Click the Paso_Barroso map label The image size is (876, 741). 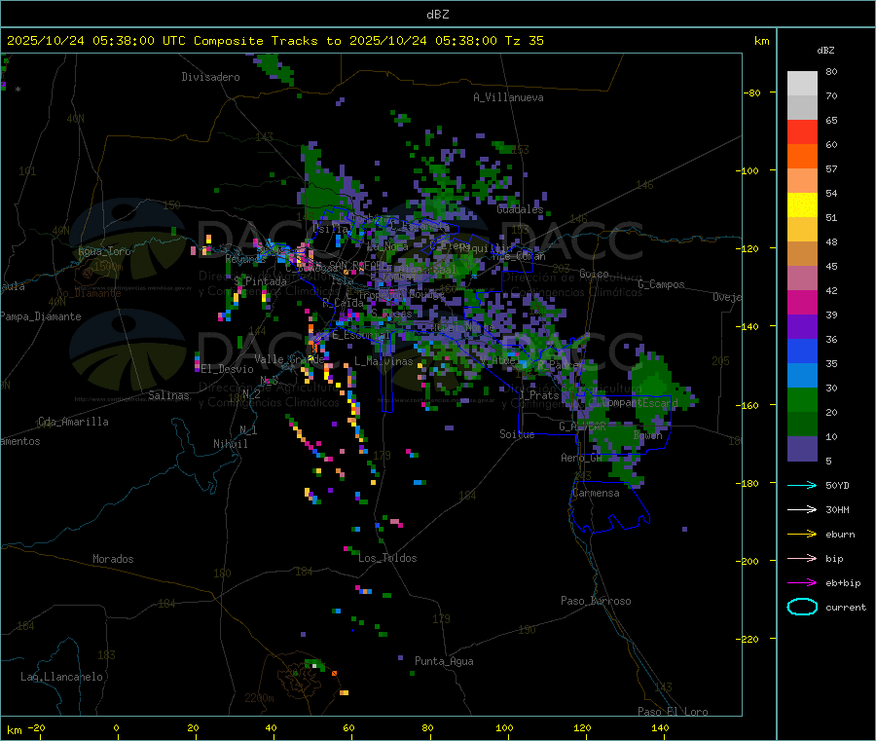coord(596,601)
